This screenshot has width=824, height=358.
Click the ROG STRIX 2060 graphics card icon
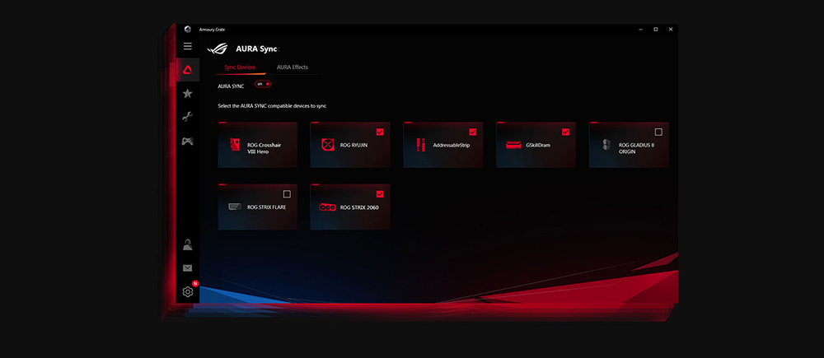pos(328,207)
